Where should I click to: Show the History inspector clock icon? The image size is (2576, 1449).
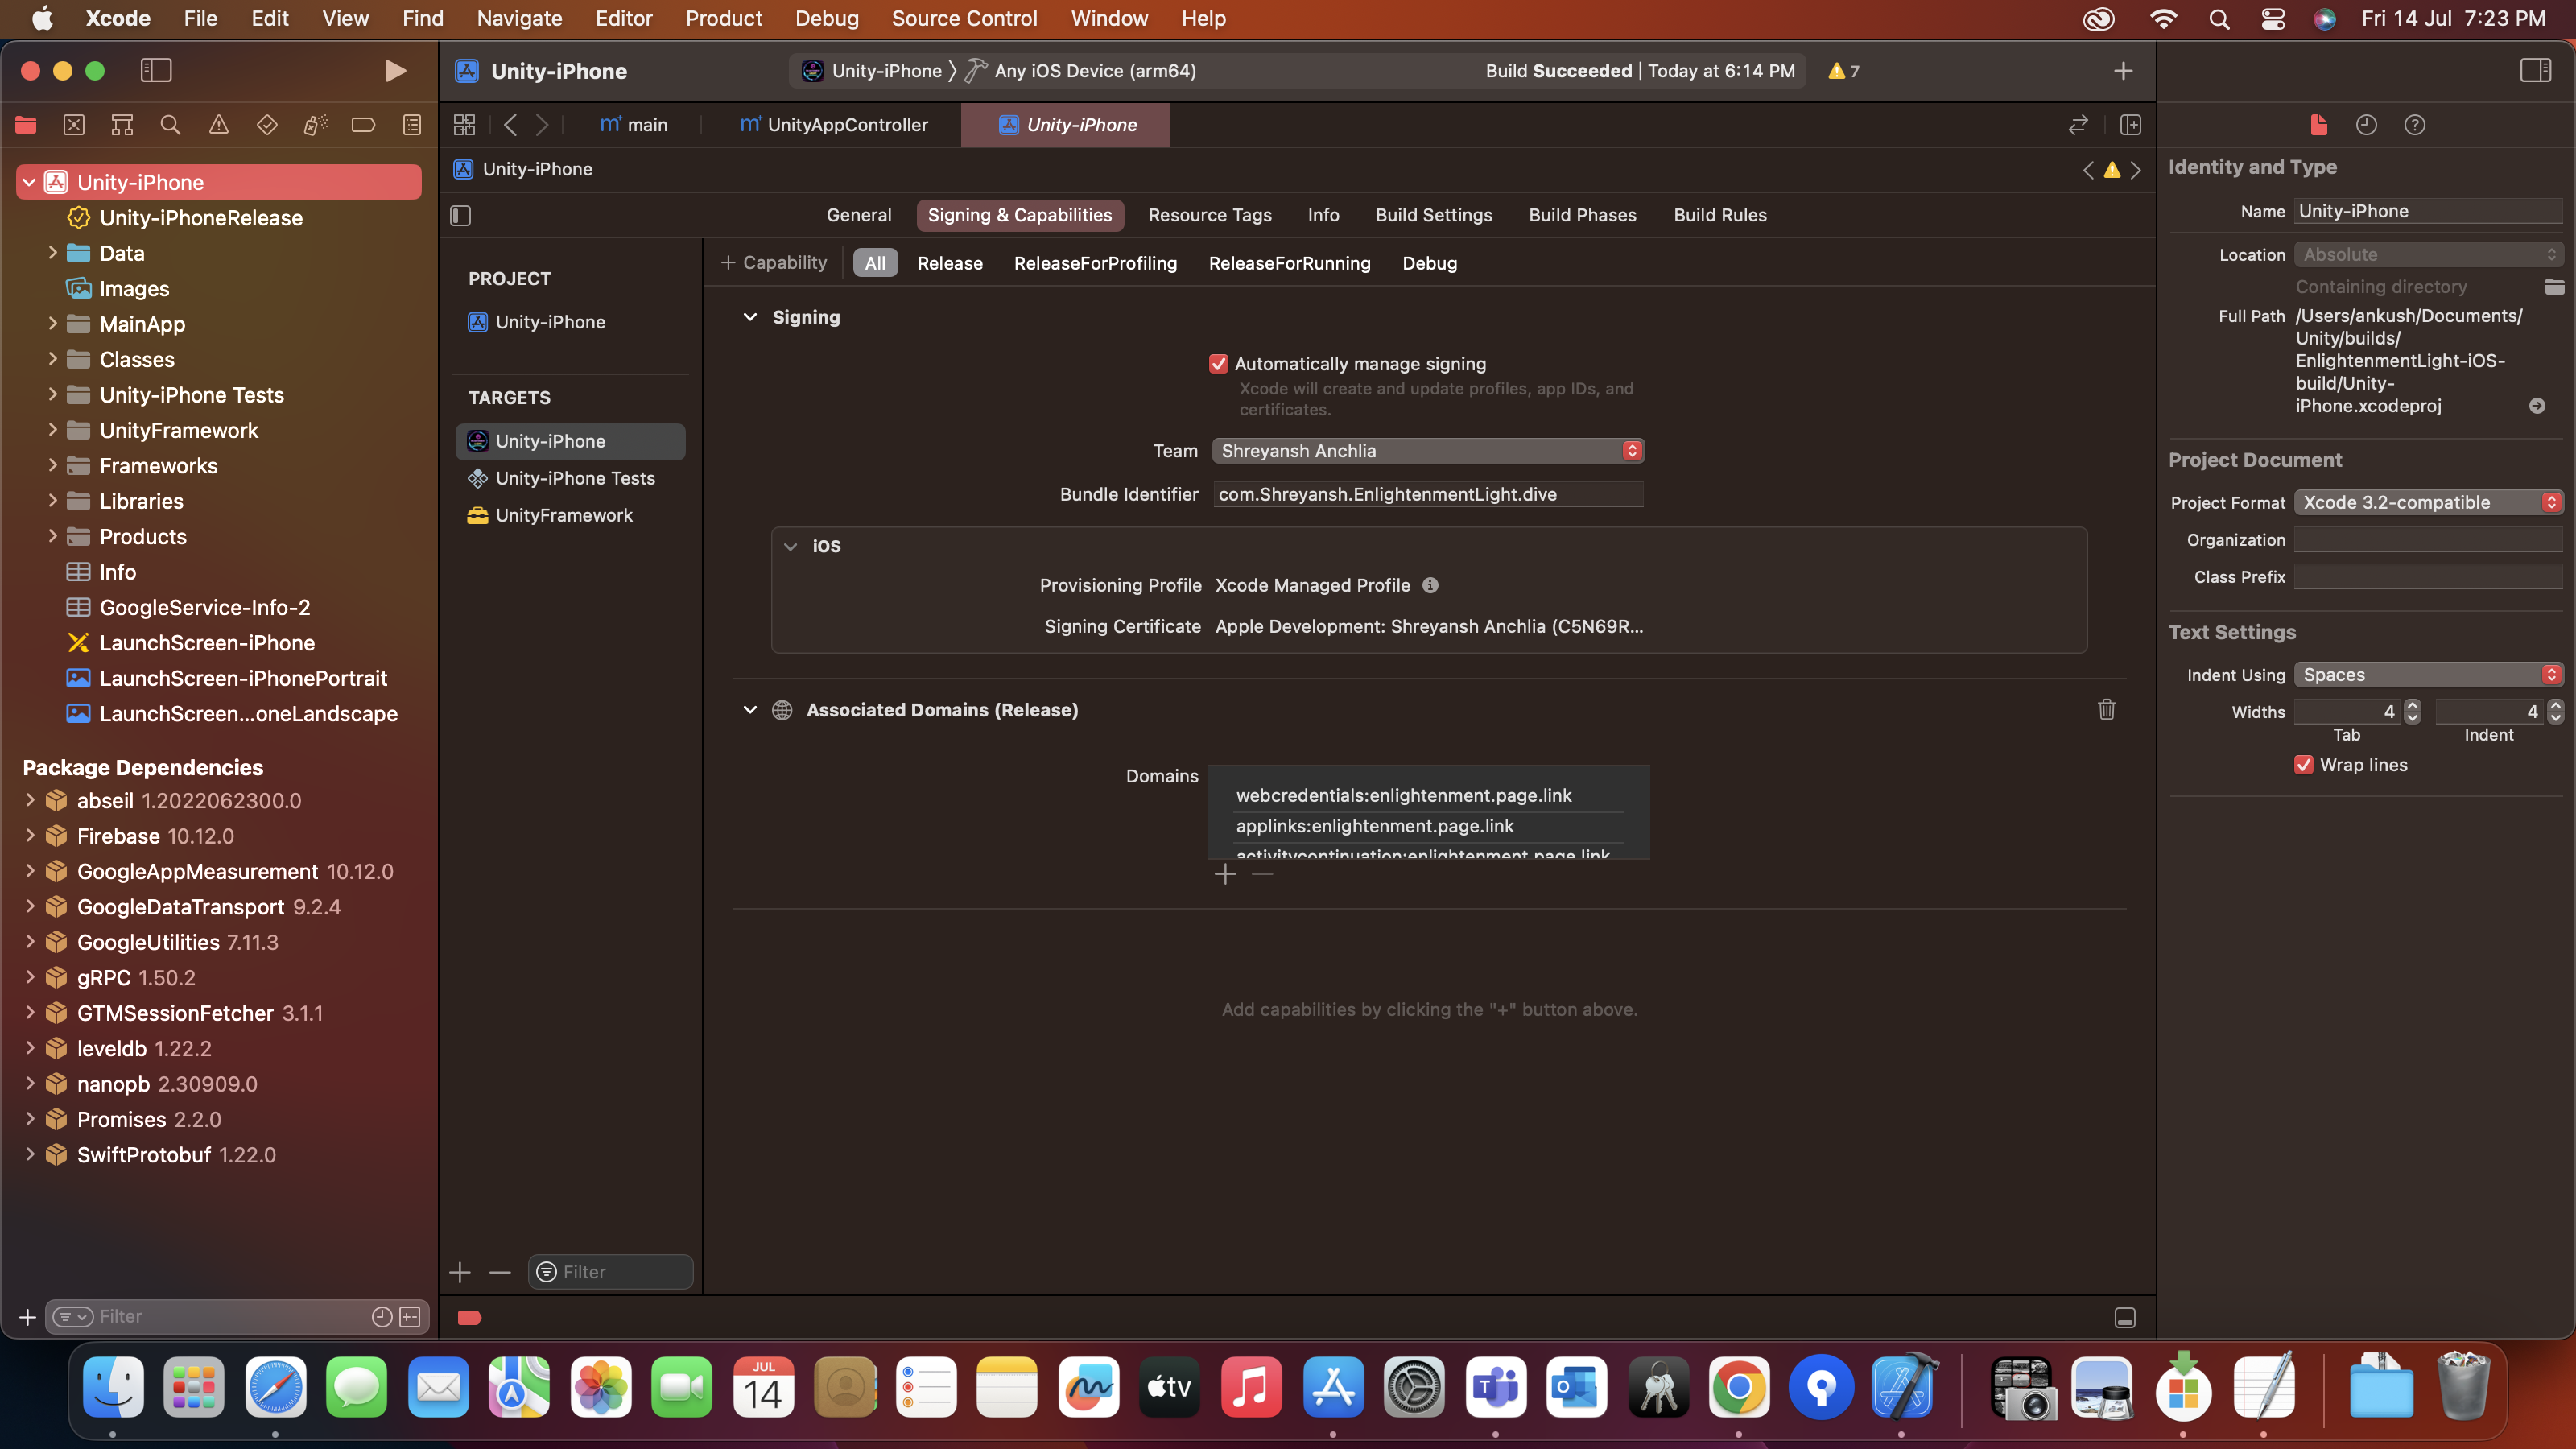point(2366,125)
